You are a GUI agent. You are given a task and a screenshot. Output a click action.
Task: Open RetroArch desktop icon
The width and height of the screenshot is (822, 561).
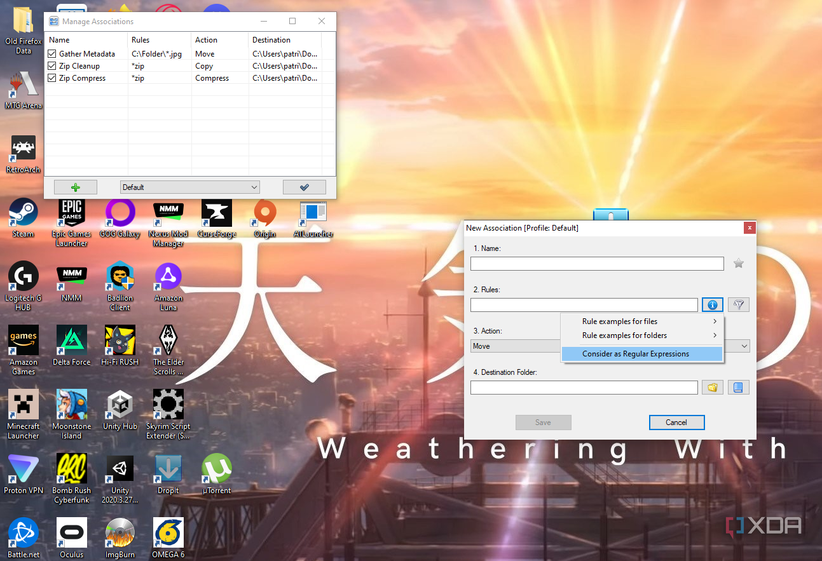[x=24, y=154]
